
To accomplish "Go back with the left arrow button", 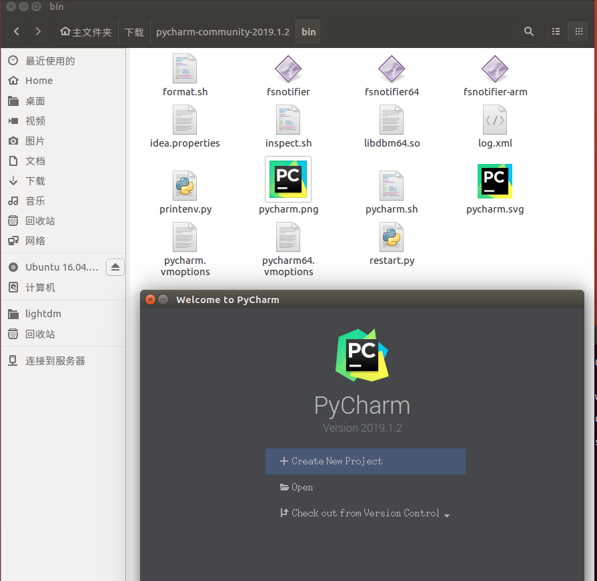I will (17, 31).
